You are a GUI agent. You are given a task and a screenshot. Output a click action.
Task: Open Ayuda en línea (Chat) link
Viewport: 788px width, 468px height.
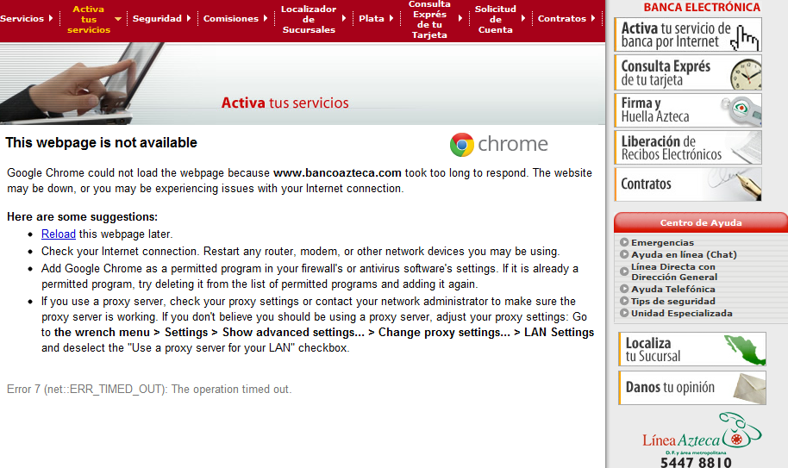(x=683, y=255)
